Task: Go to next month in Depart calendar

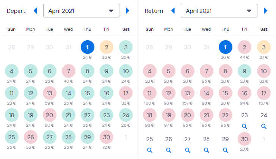Action: pos(128,11)
